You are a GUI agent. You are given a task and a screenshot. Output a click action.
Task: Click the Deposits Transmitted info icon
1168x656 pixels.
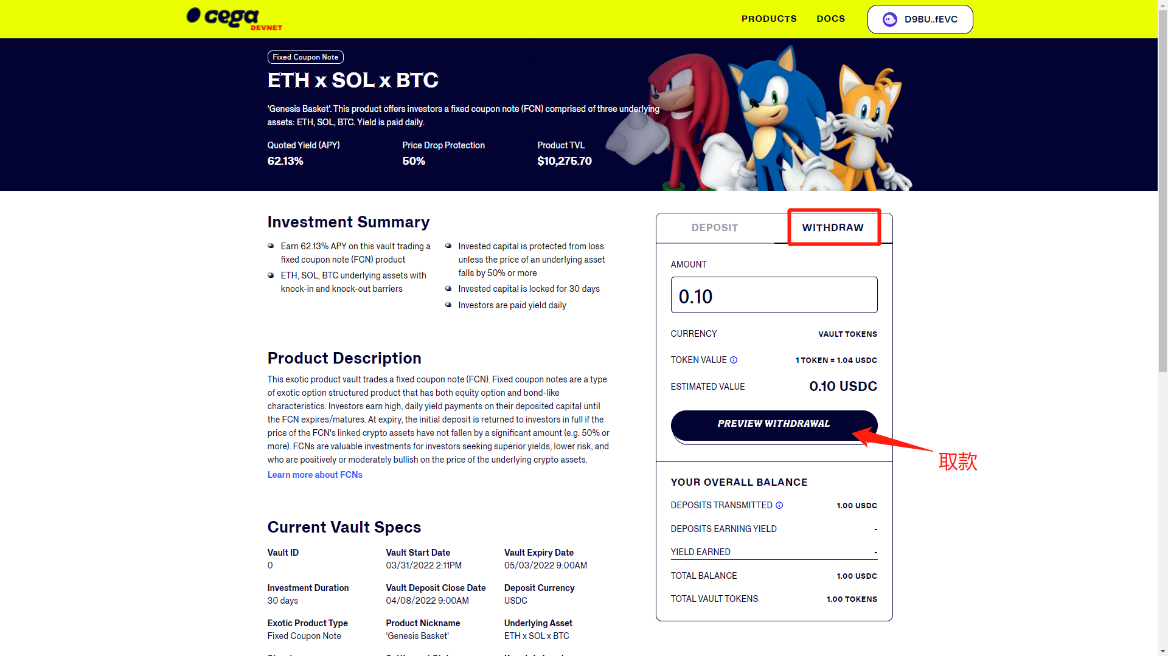click(x=779, y=505)
